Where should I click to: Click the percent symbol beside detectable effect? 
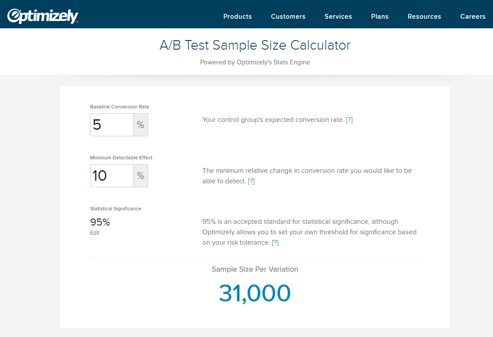click(x=141, y=176)
